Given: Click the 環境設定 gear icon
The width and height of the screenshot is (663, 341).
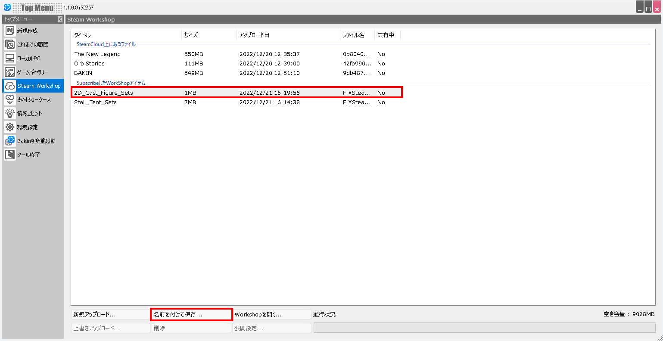Looking at the screenshot, I should pos(10,127).
